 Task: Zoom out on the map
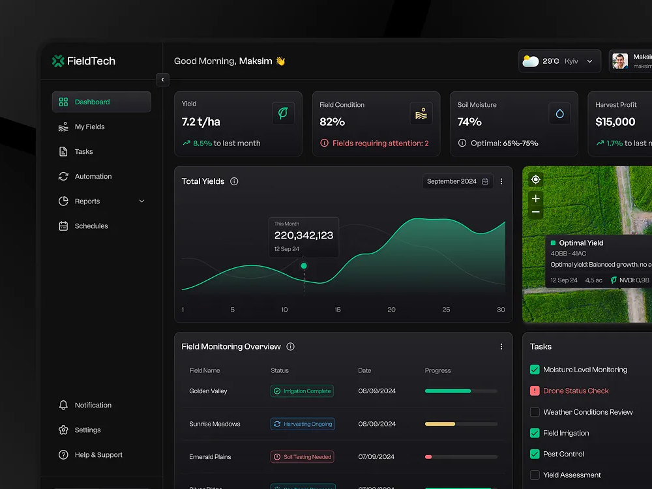[x=536, y=212]
